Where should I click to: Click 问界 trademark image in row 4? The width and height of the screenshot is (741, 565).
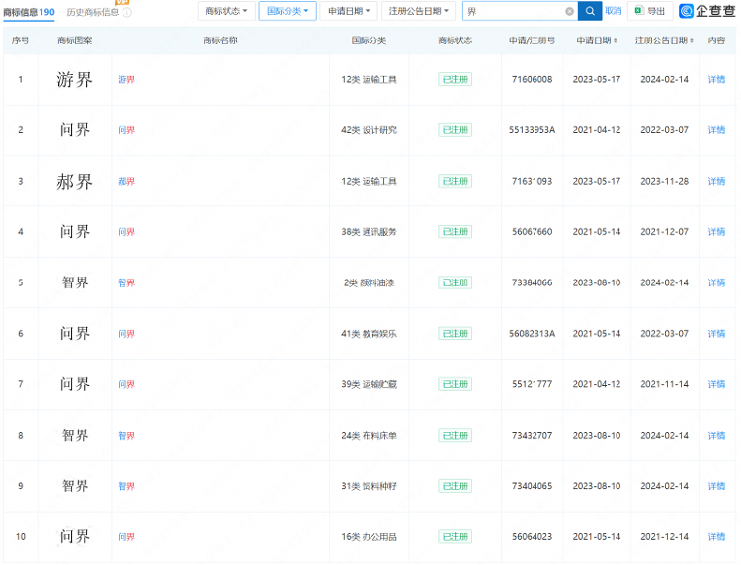coord(74,231)
